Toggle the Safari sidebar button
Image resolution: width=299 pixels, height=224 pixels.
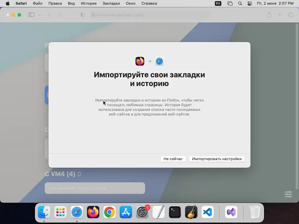[31, 15]
